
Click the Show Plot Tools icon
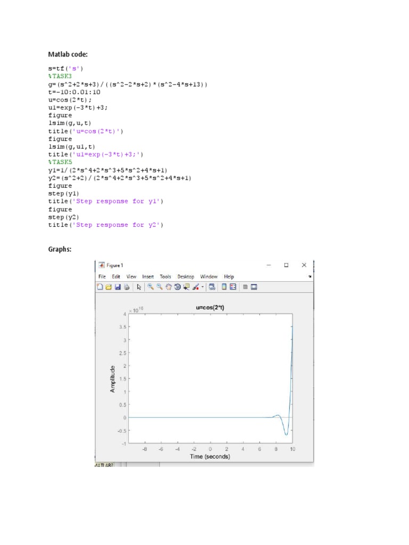coord(254,287)
